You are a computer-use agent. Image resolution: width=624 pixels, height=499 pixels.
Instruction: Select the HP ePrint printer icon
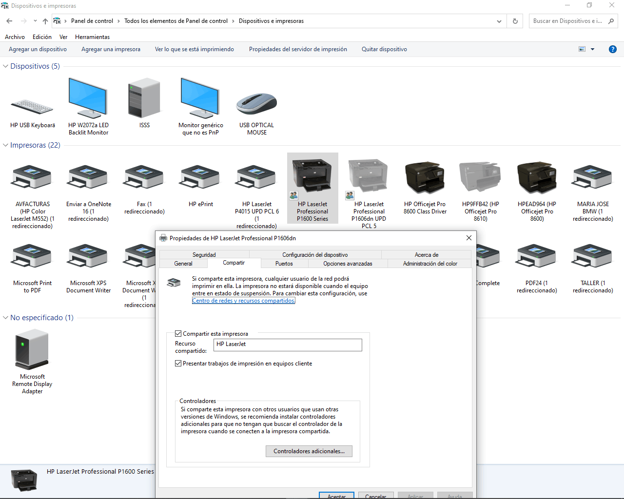point(200,178)
